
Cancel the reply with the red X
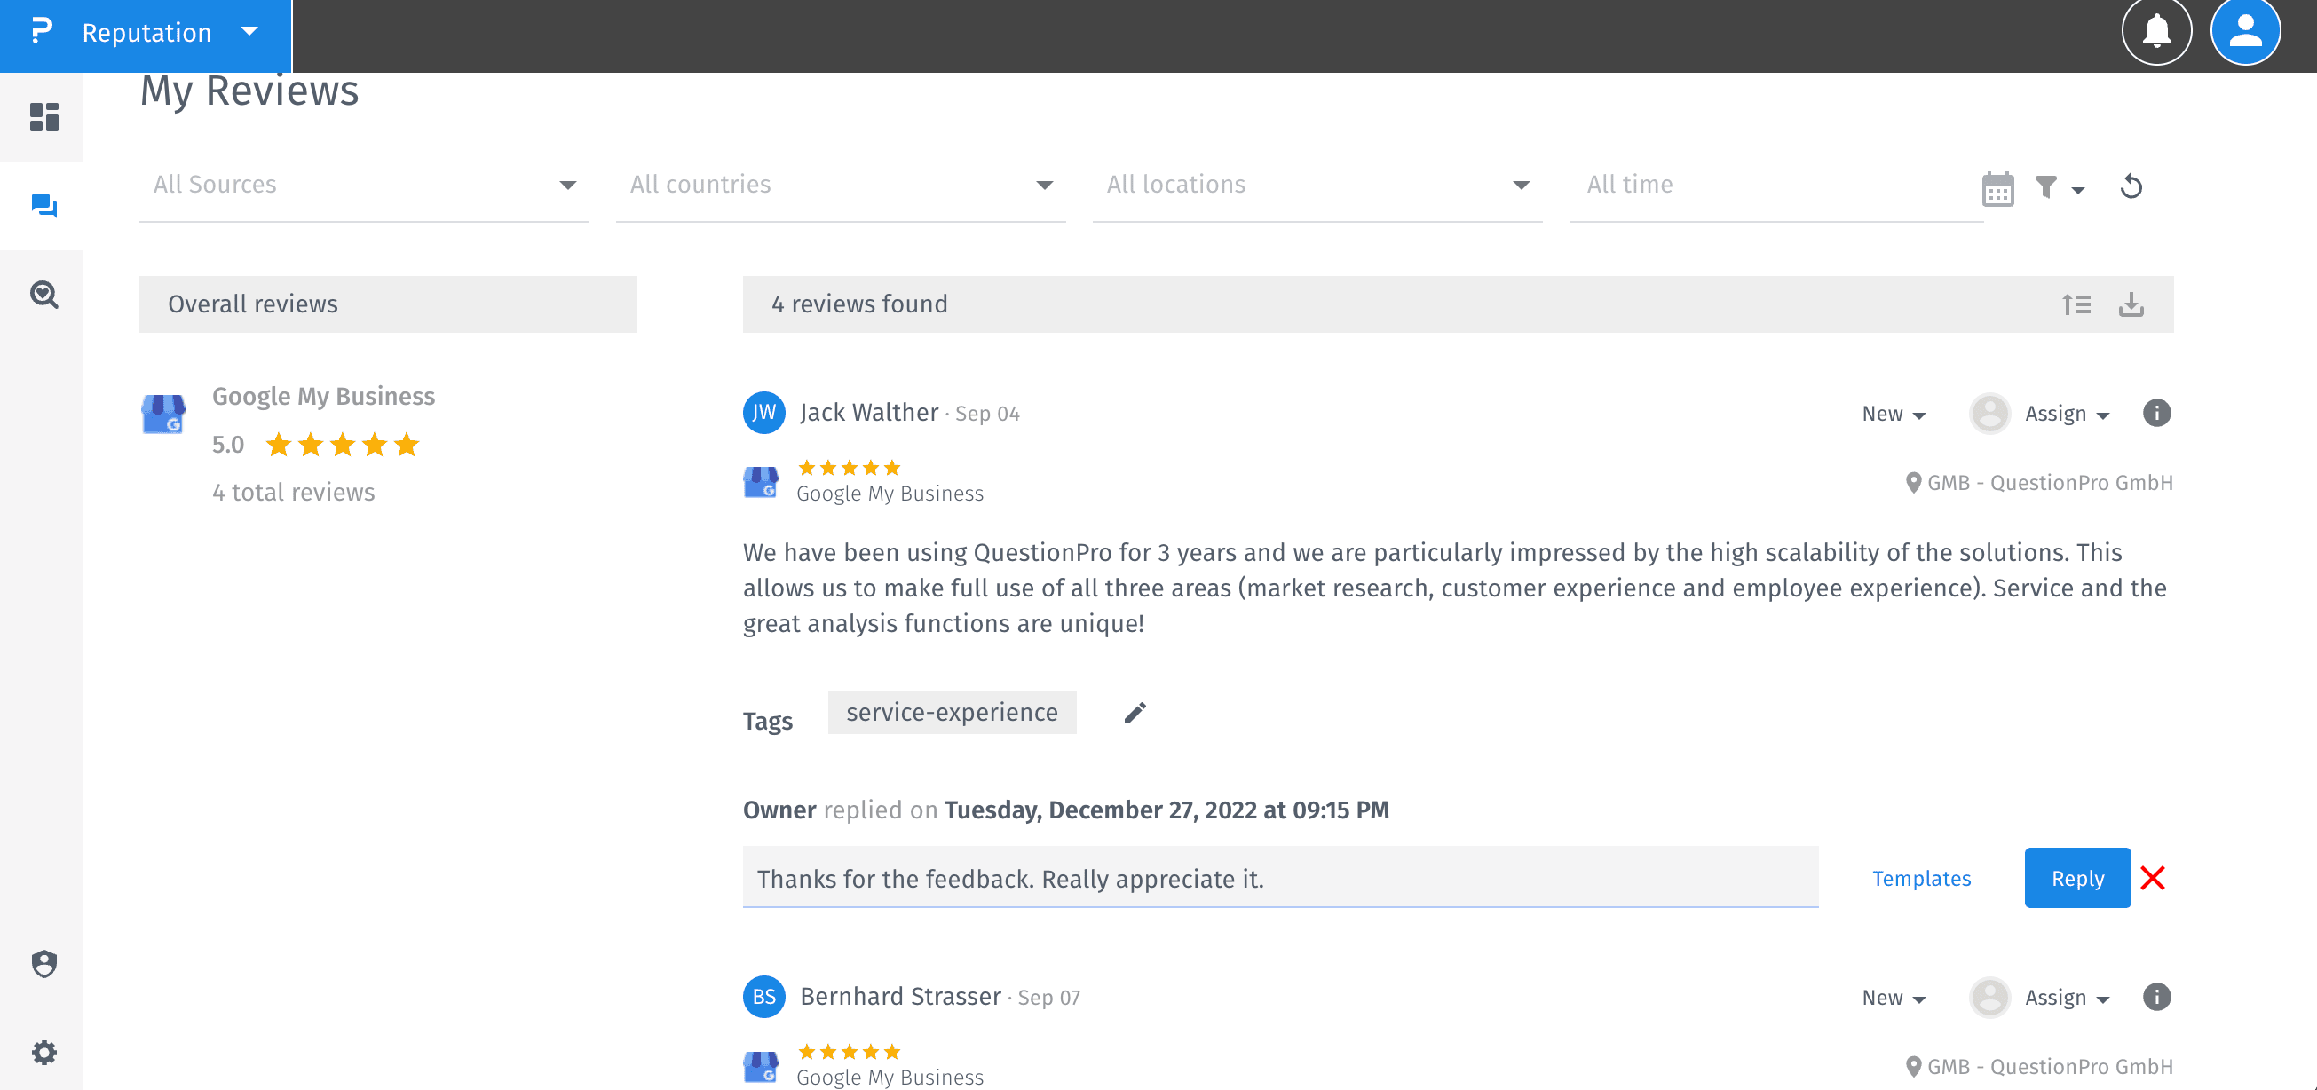pos(2153,878)
